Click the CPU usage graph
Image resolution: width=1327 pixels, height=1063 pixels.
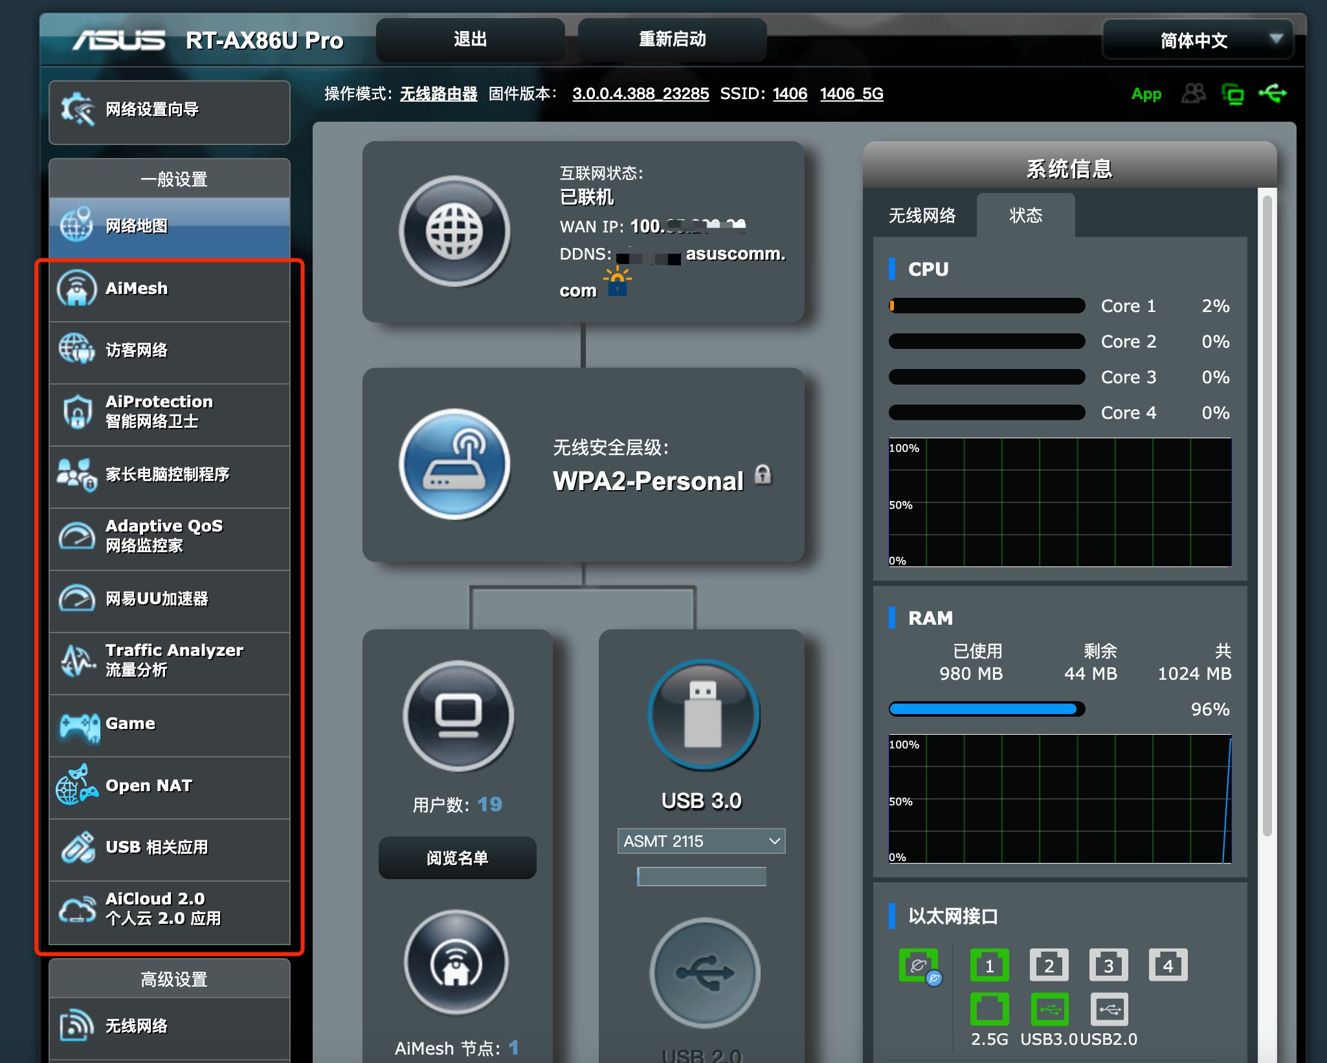point(1060,502)
